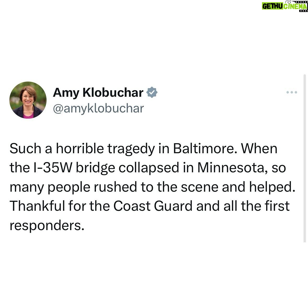Click the word bridge in the tweet
The image size is (308, 308).
95,168
